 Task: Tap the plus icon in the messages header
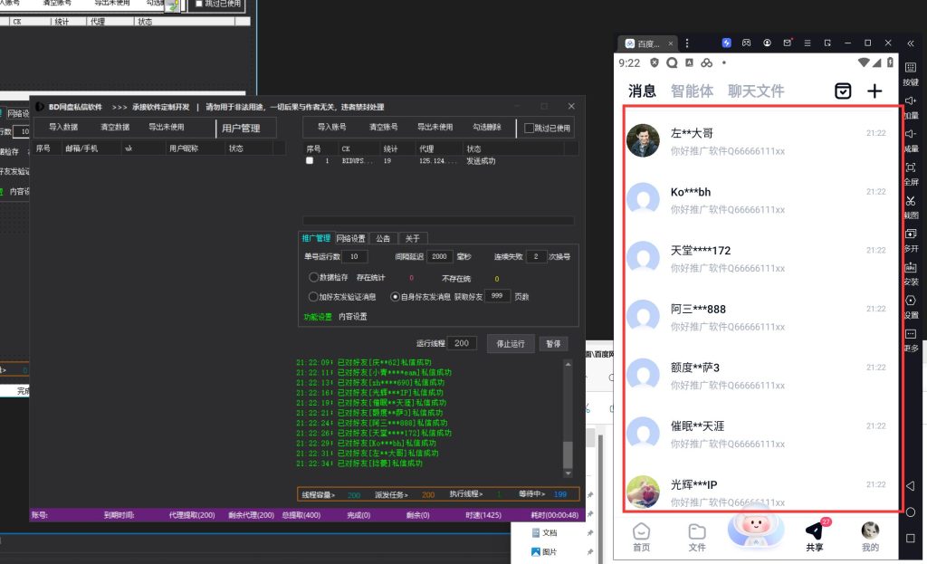pos(874,91)
